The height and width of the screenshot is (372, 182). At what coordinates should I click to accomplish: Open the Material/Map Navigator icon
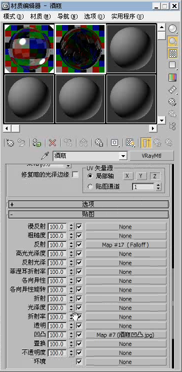(173, 126)
